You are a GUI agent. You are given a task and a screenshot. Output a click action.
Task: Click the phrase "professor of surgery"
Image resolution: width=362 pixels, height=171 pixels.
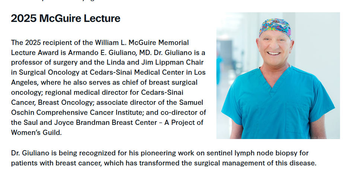[41, 62]
